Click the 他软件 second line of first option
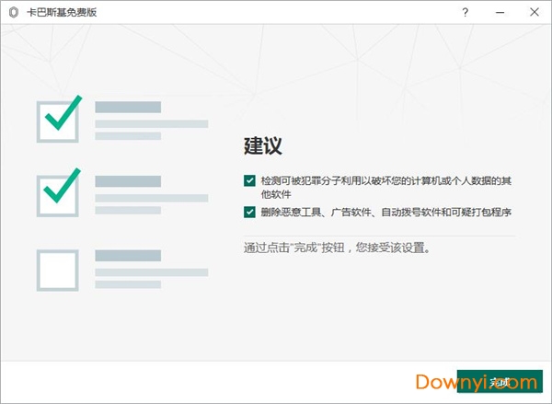The width and height of the screenshot is (552, 404). tap(276, 194)
